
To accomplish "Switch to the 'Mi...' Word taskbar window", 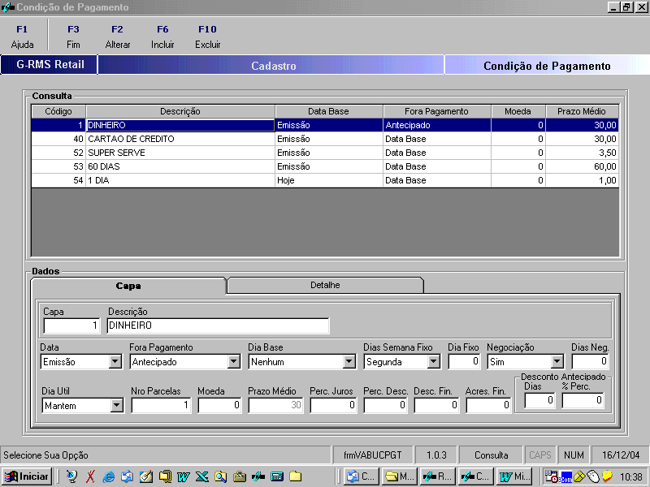I will [514, 476].
